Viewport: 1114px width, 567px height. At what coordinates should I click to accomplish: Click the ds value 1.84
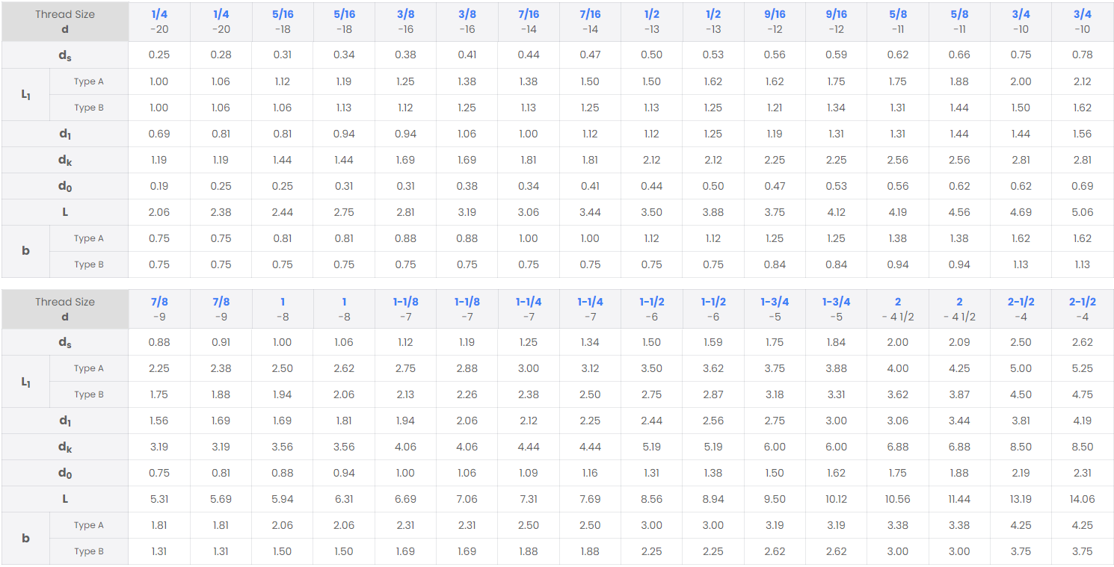836,342
